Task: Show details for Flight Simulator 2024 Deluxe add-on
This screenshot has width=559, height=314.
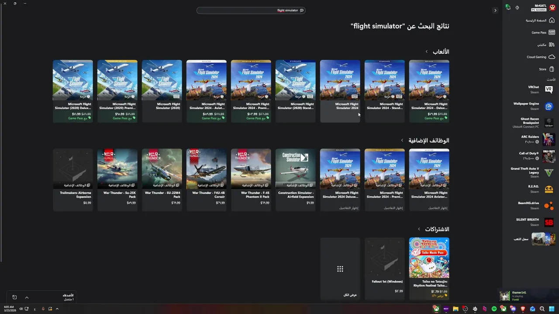Action: 349,208
